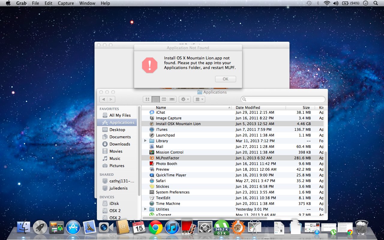The image size is (384, 240).
Task: Select the MLPostFactor application row
Action: point(232,158)
